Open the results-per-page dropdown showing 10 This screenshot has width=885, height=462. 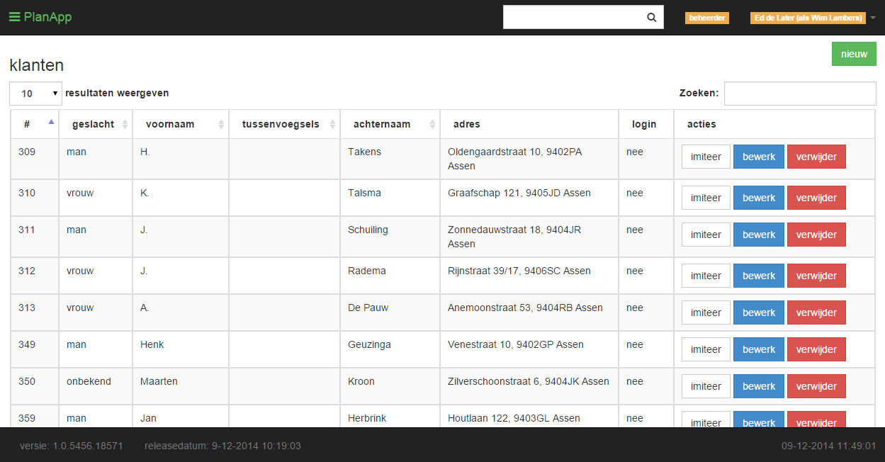click(35, 94)
